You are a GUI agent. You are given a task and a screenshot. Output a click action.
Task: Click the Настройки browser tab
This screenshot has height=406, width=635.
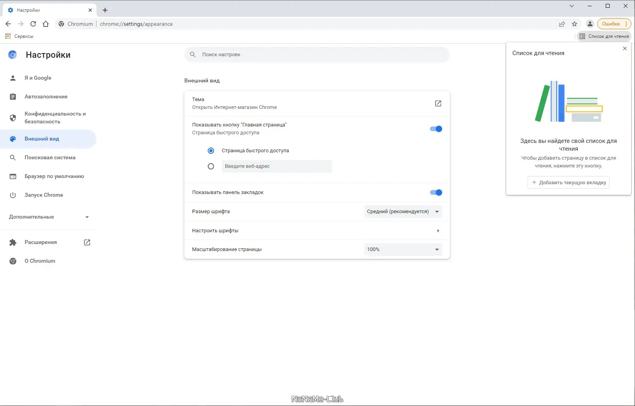[x=50, y=10]
